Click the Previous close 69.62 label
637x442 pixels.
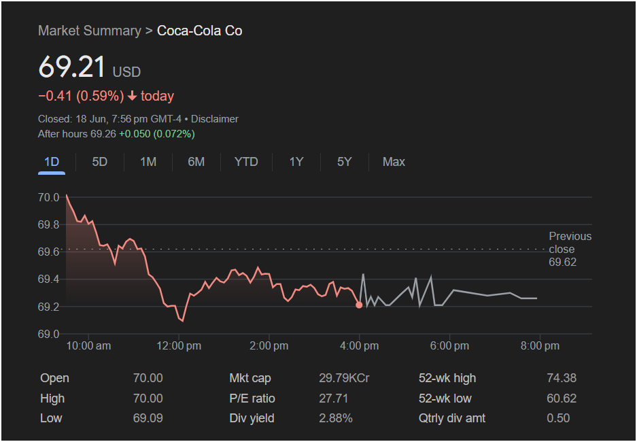pyautogui.click(x=570, y=249)
